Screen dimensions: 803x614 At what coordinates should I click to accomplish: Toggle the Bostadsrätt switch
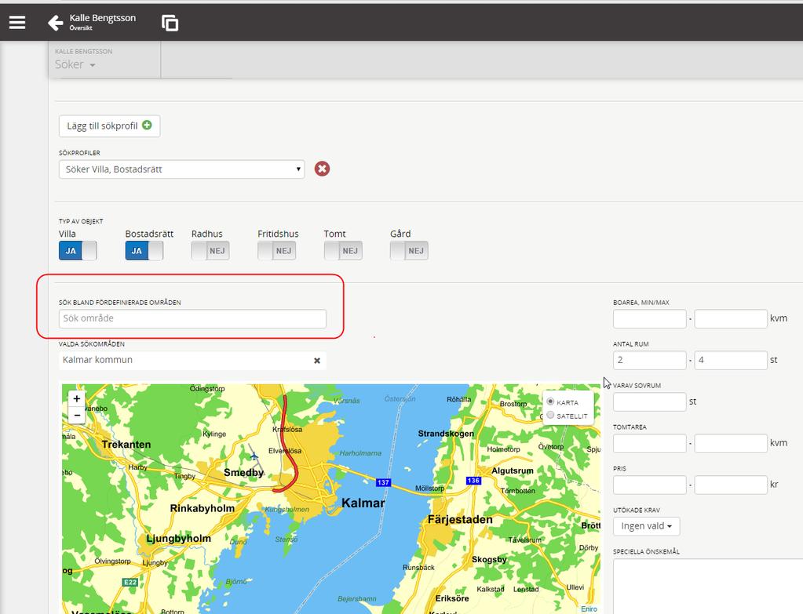(x=144, y=251)
